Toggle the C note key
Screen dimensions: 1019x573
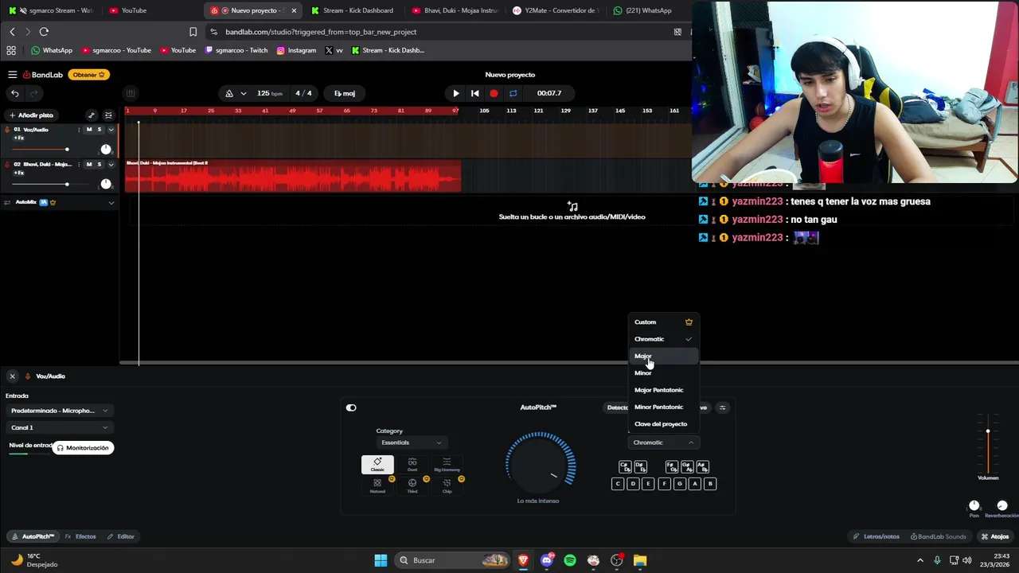[617, 484]
